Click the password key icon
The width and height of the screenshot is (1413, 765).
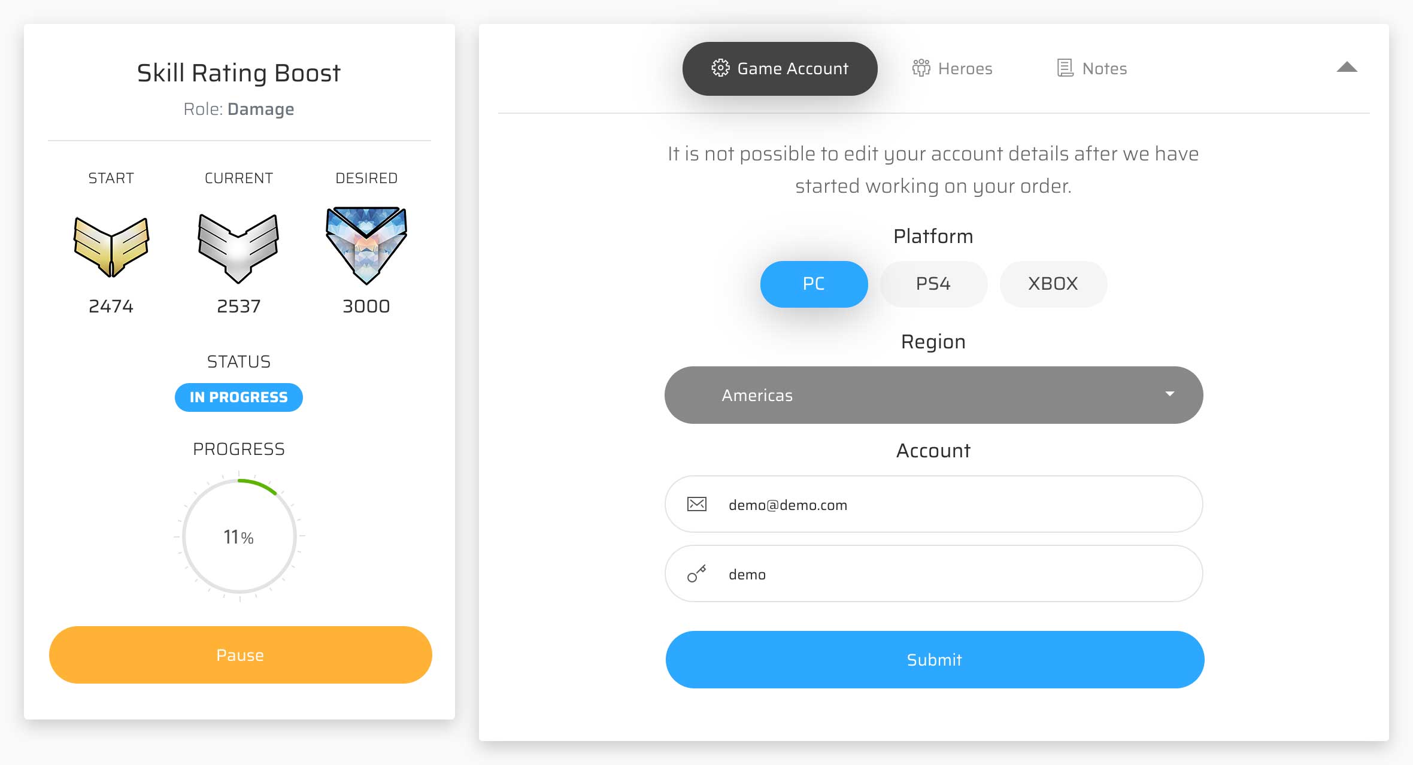tap(697, 573)
